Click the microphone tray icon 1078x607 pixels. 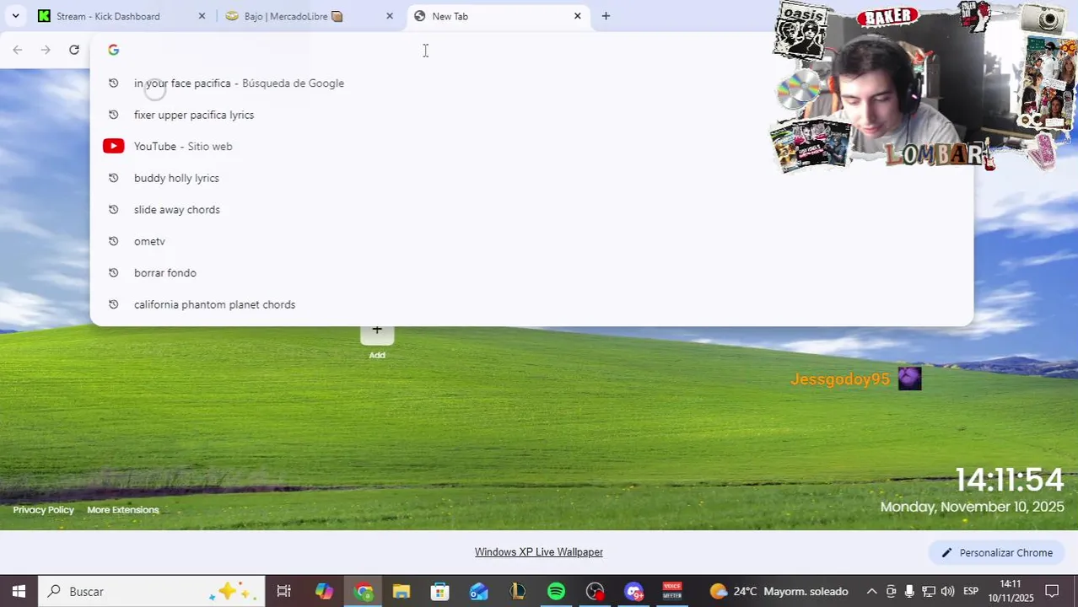909,592
